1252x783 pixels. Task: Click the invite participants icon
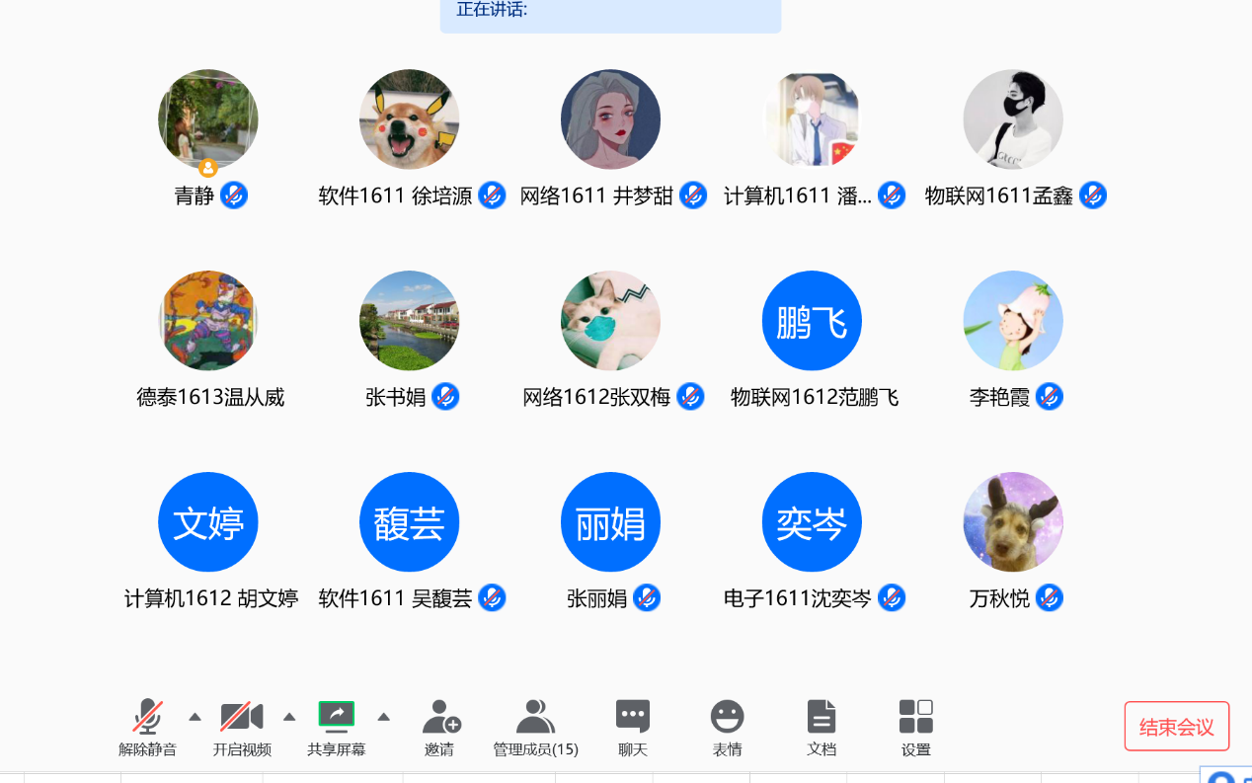pyautogui.click(x=439, y=717)
